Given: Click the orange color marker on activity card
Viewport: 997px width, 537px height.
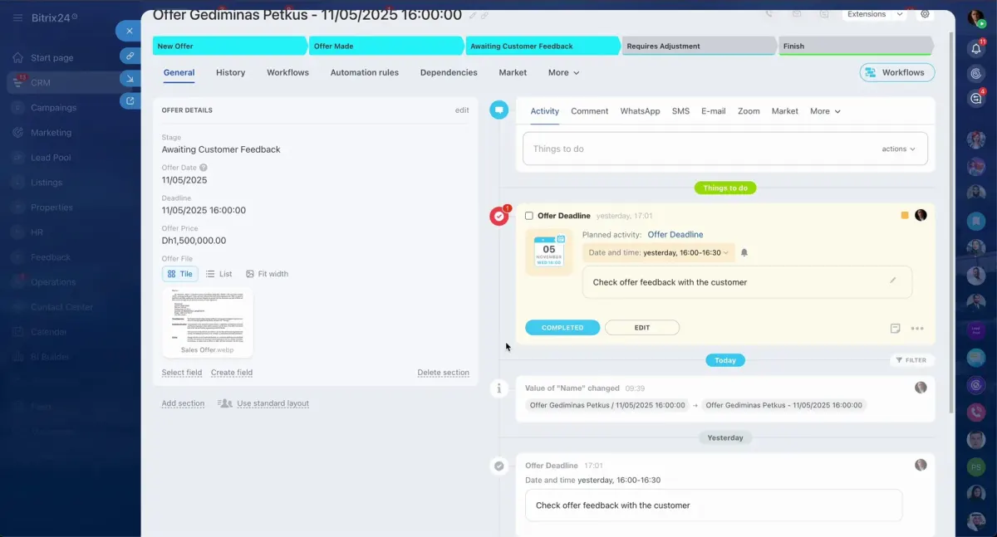Looking at the screenshot, I should tap(905, 216).
